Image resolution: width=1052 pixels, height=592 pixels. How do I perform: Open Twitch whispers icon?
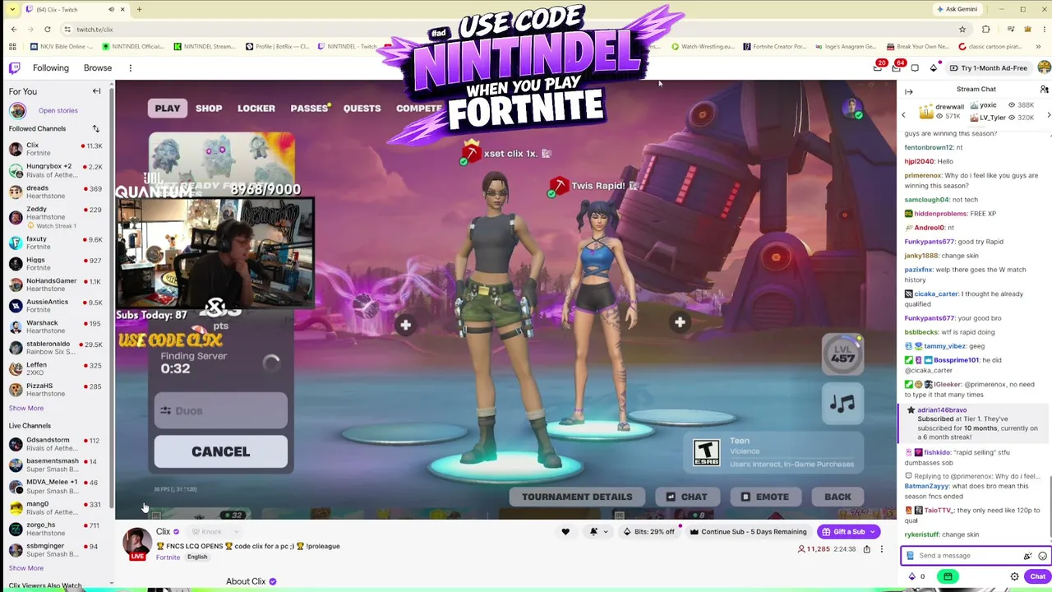tap(915, 68)
